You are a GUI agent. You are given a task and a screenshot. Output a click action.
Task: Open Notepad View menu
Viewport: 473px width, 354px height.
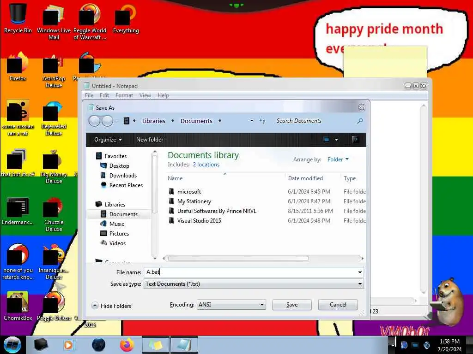pos(145,95)
